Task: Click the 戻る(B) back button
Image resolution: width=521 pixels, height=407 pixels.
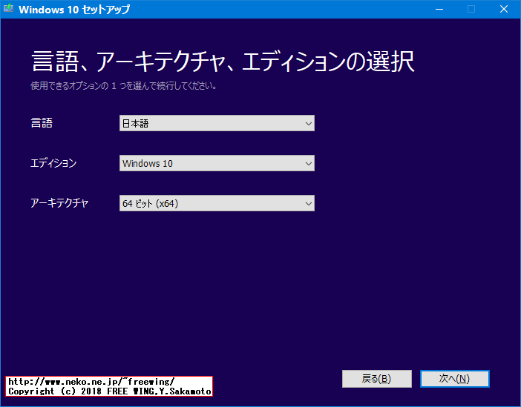Action: click(377, 379)
